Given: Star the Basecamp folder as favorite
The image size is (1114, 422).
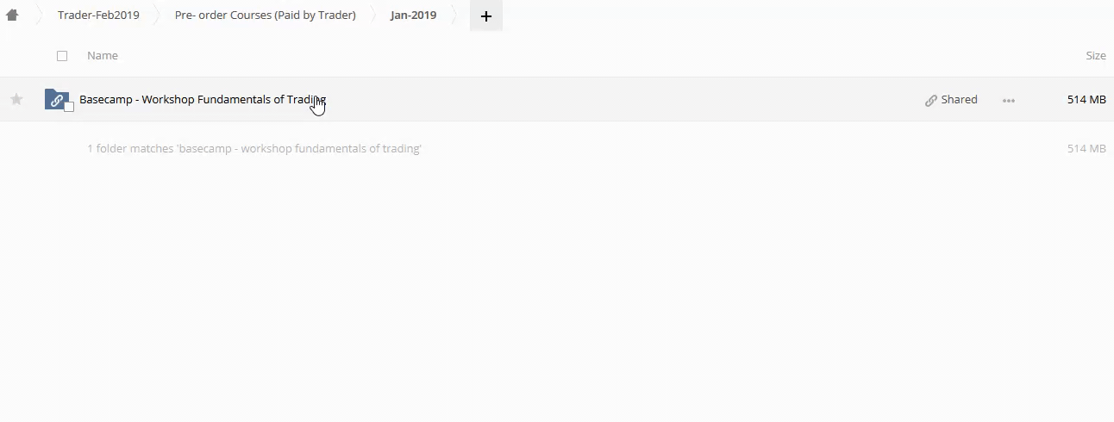Looking at the screenshot, I should 16,100.
